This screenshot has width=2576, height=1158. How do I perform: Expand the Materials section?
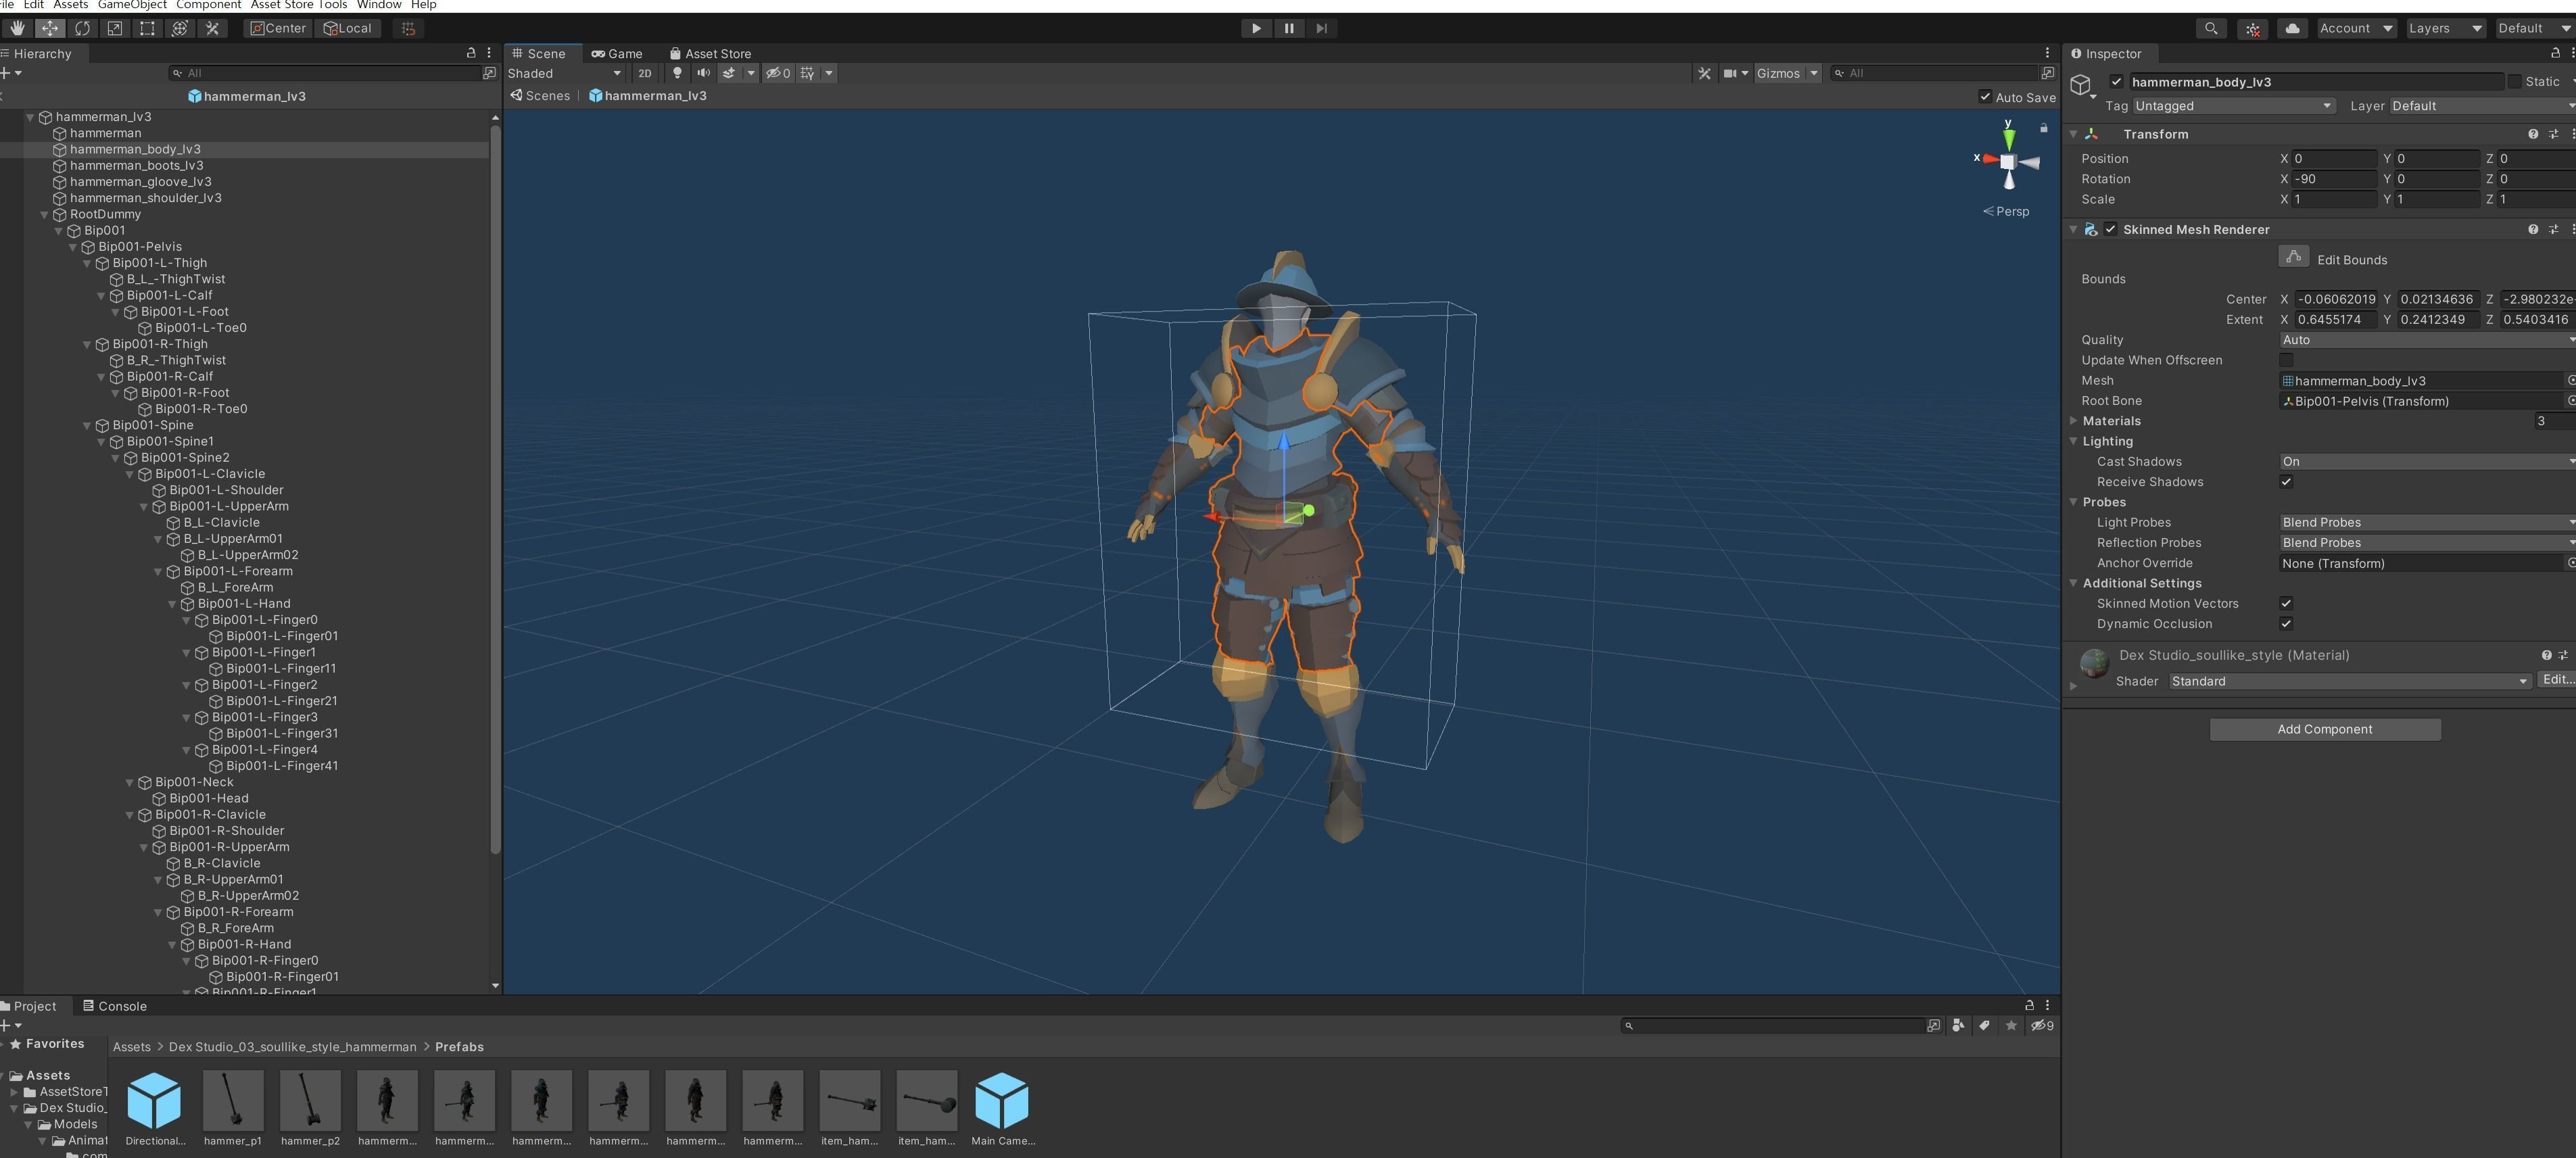2074,421
